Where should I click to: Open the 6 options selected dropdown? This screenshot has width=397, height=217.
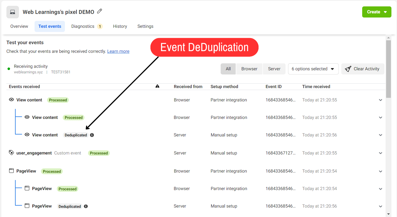pos(313,69)
